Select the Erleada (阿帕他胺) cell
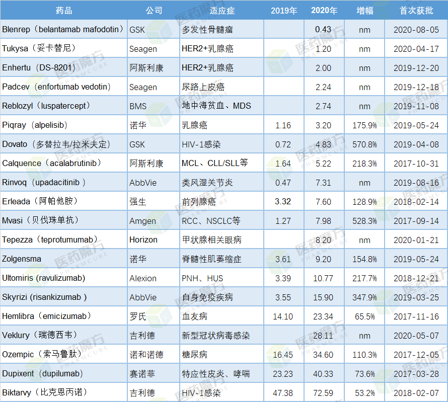This screenshot has width=448, height=402. click(x=64, y=201)
